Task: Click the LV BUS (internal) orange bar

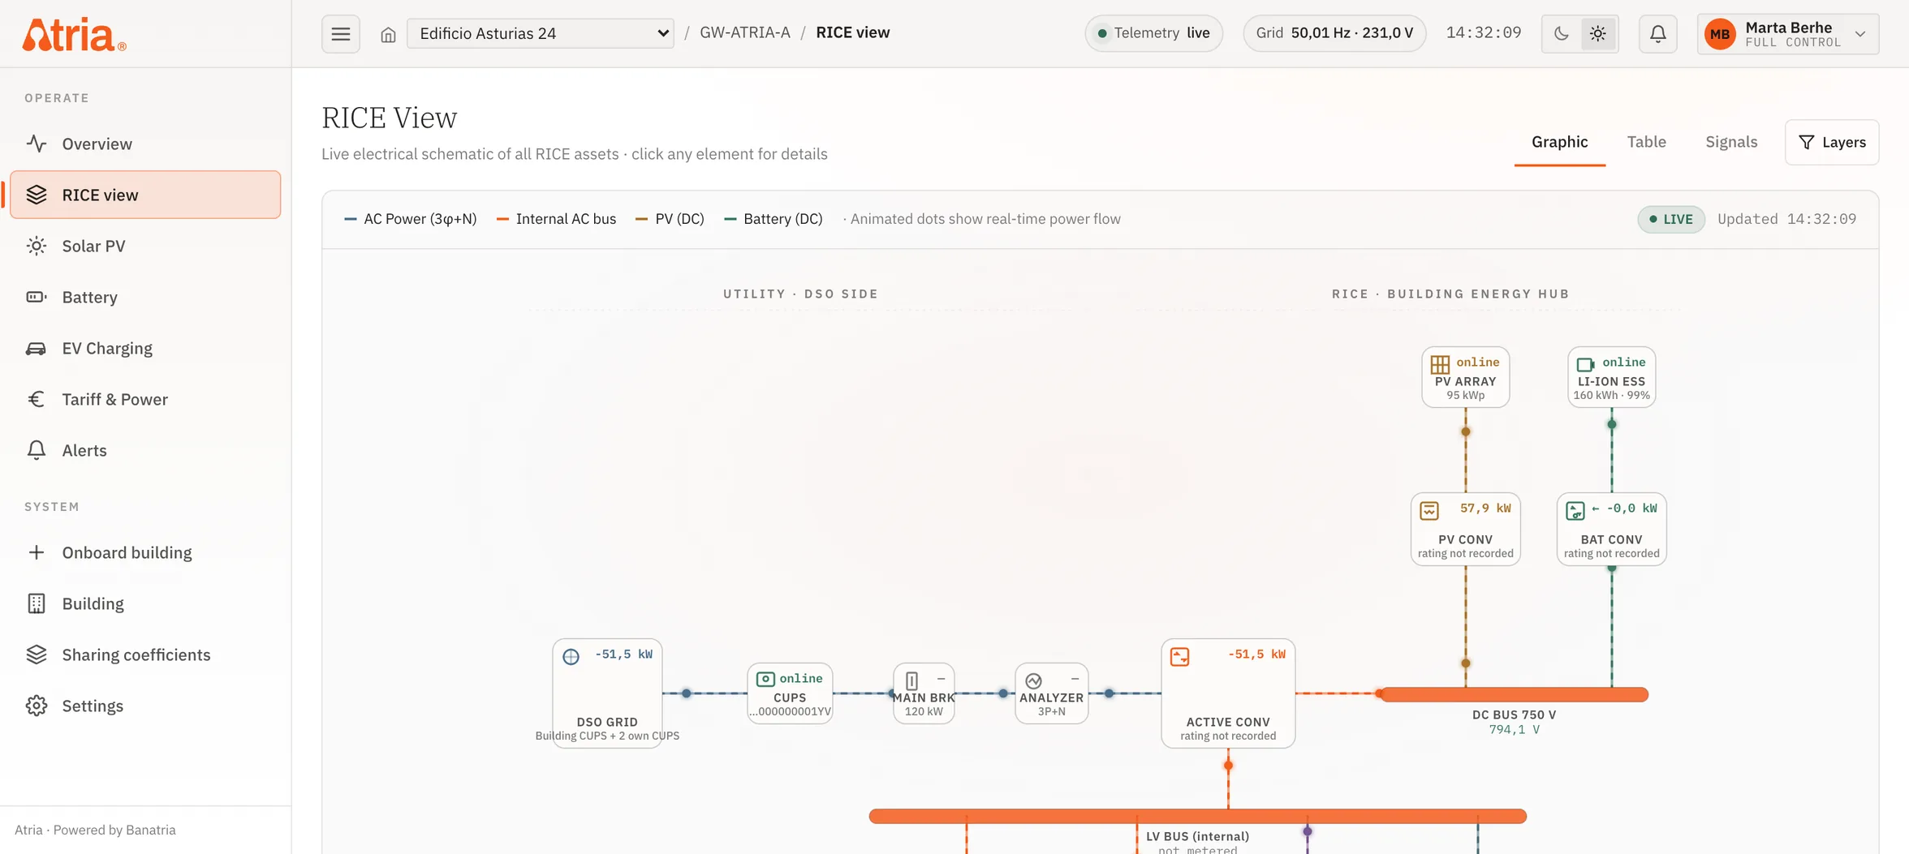Action: (x=1198, y=816)
